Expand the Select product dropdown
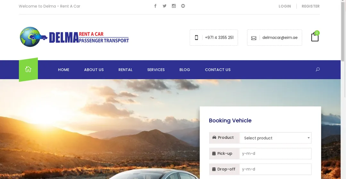 tap(275, 138)
